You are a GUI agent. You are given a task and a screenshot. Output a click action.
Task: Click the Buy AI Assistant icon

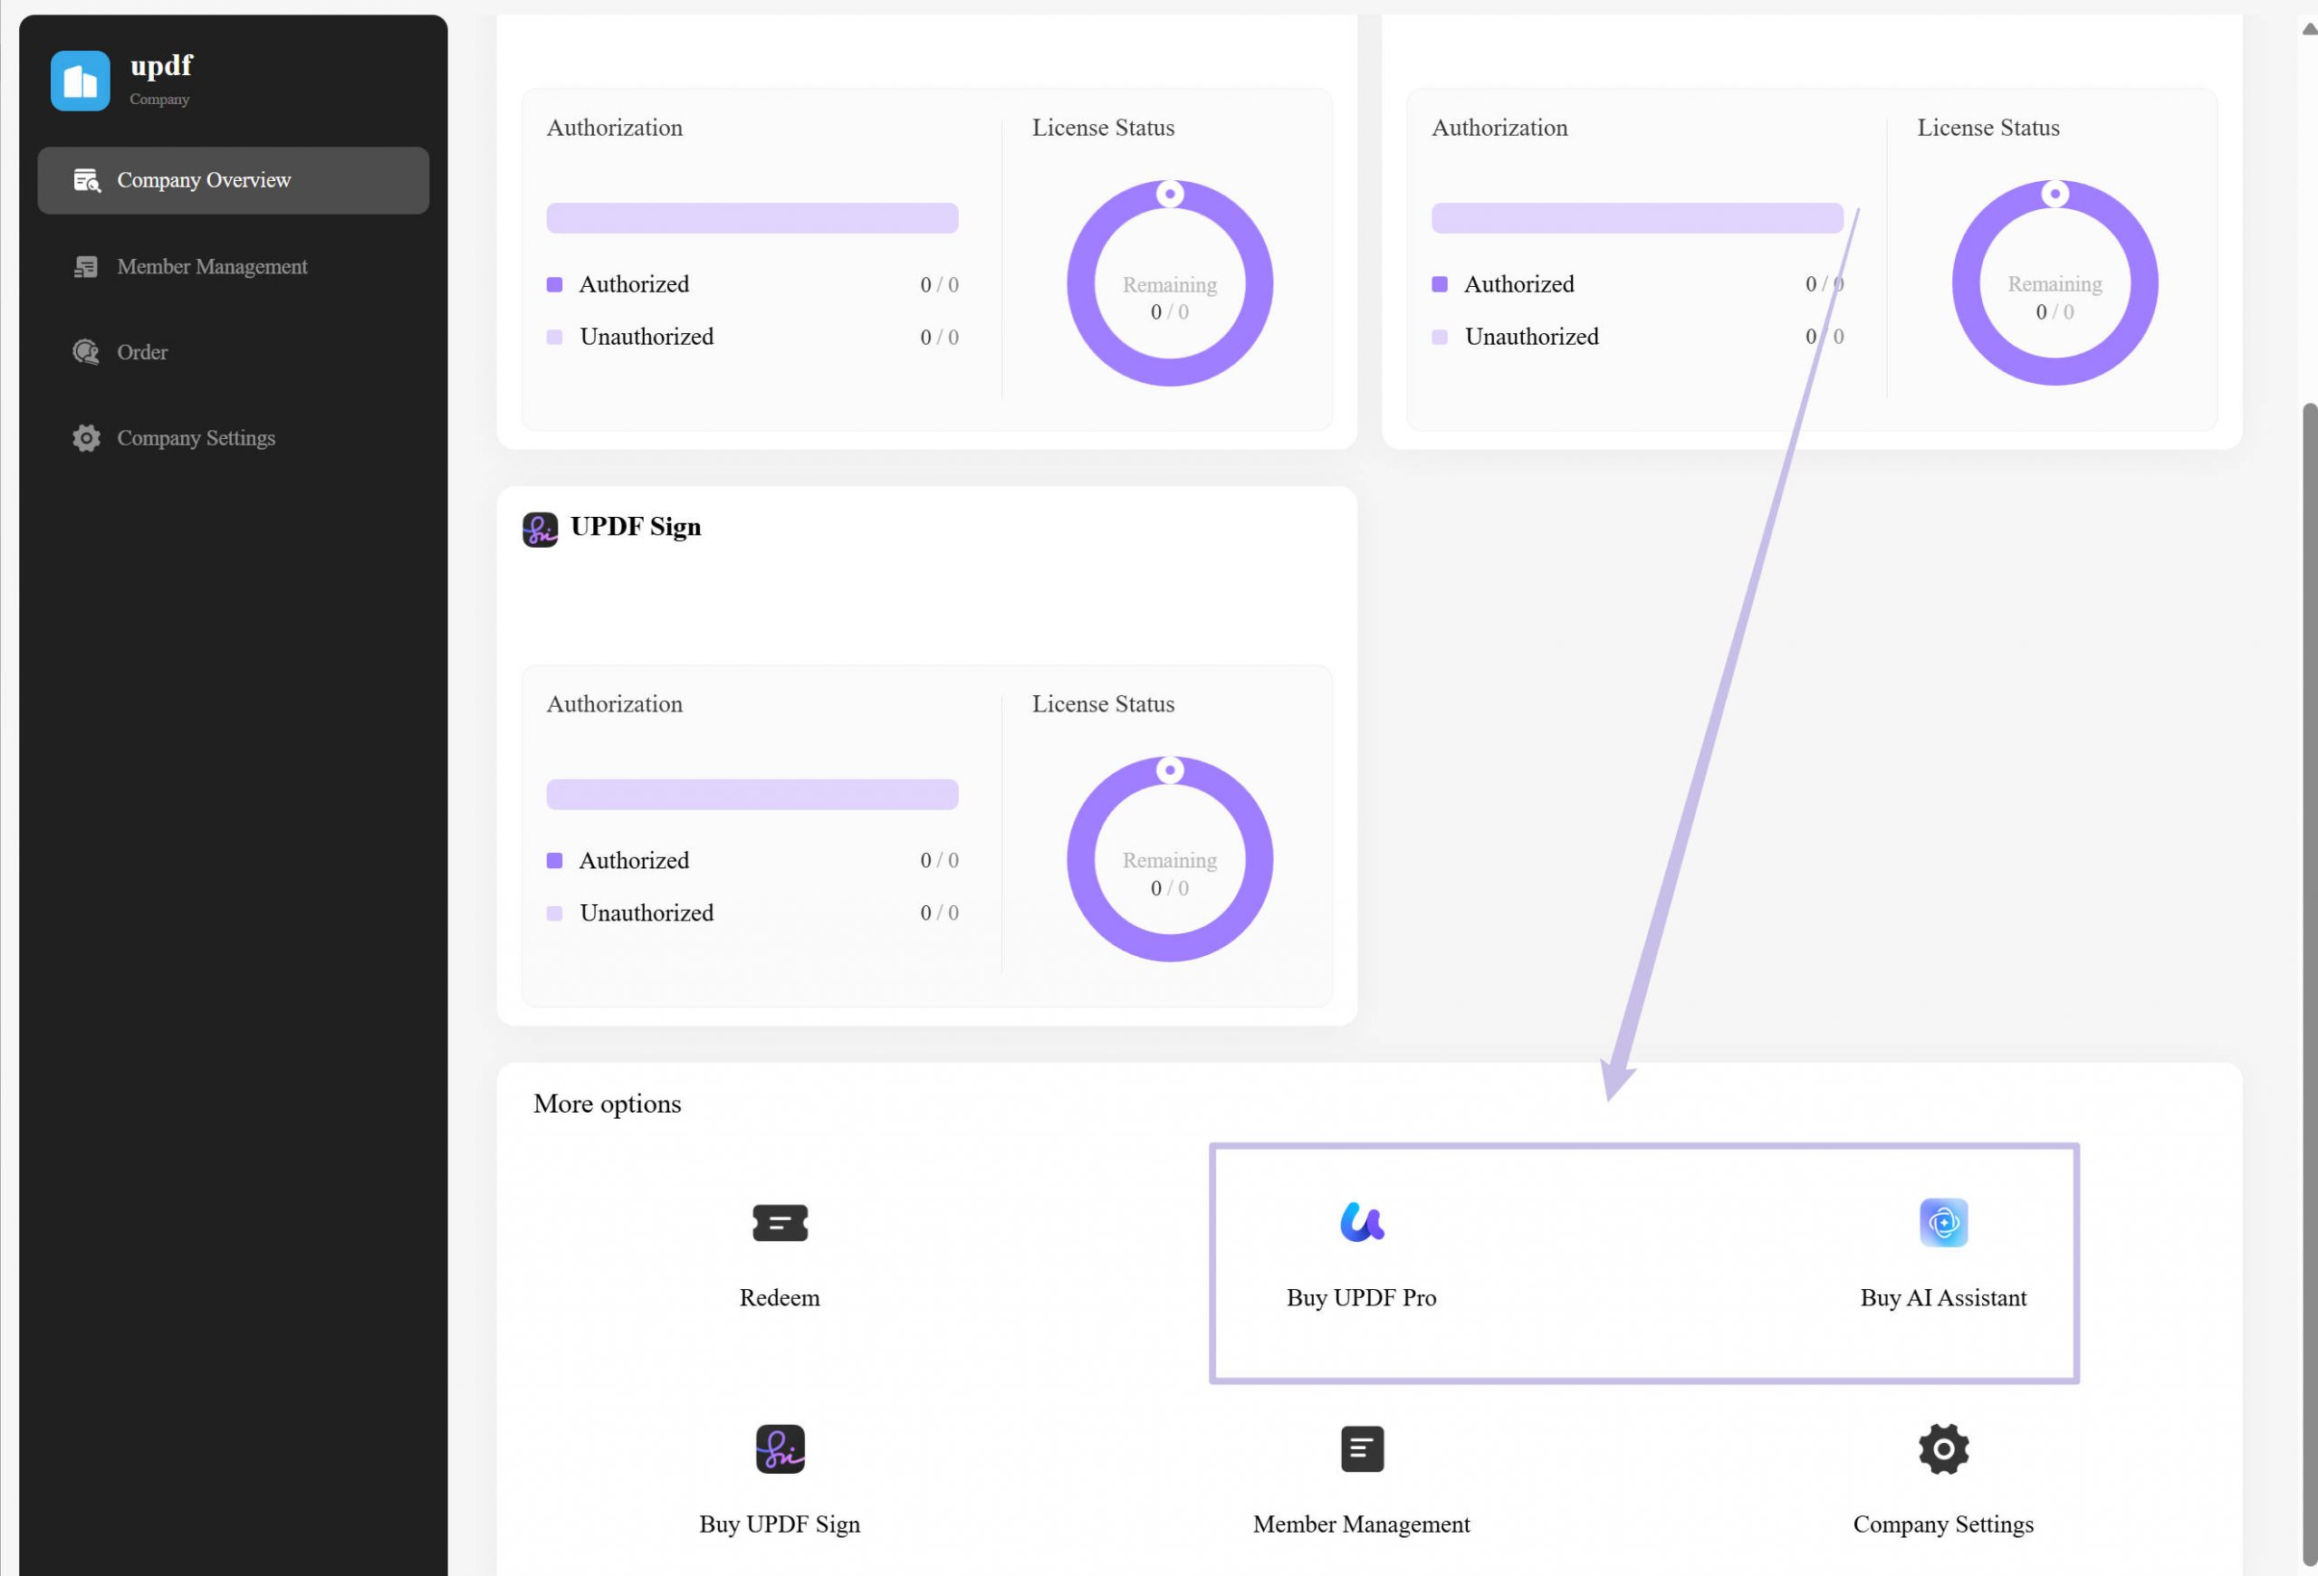tap(1943, 1222)
